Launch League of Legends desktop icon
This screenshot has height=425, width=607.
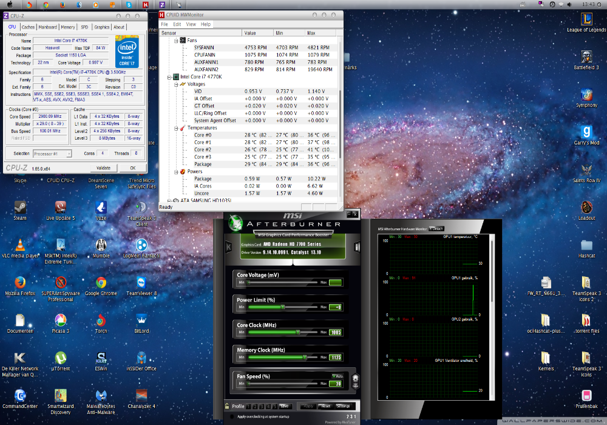[x=586, y=22]
